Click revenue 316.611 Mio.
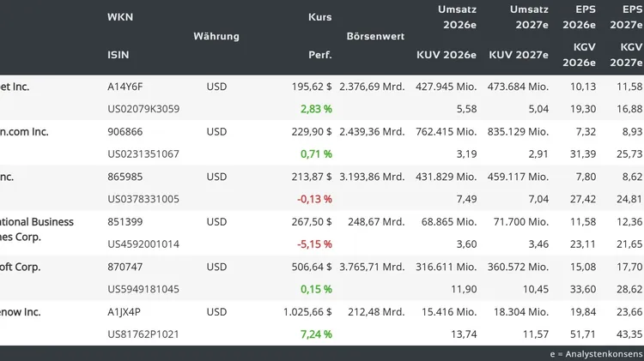The height and width of the screenshot is (361, 644). point(446,268)
